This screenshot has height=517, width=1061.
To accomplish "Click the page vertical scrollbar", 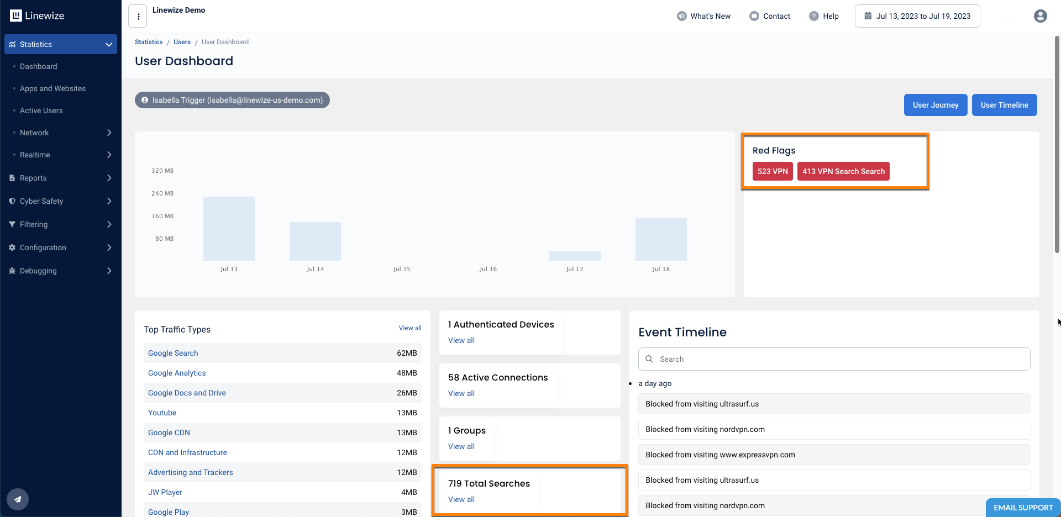I will (x=1057, y=144).
